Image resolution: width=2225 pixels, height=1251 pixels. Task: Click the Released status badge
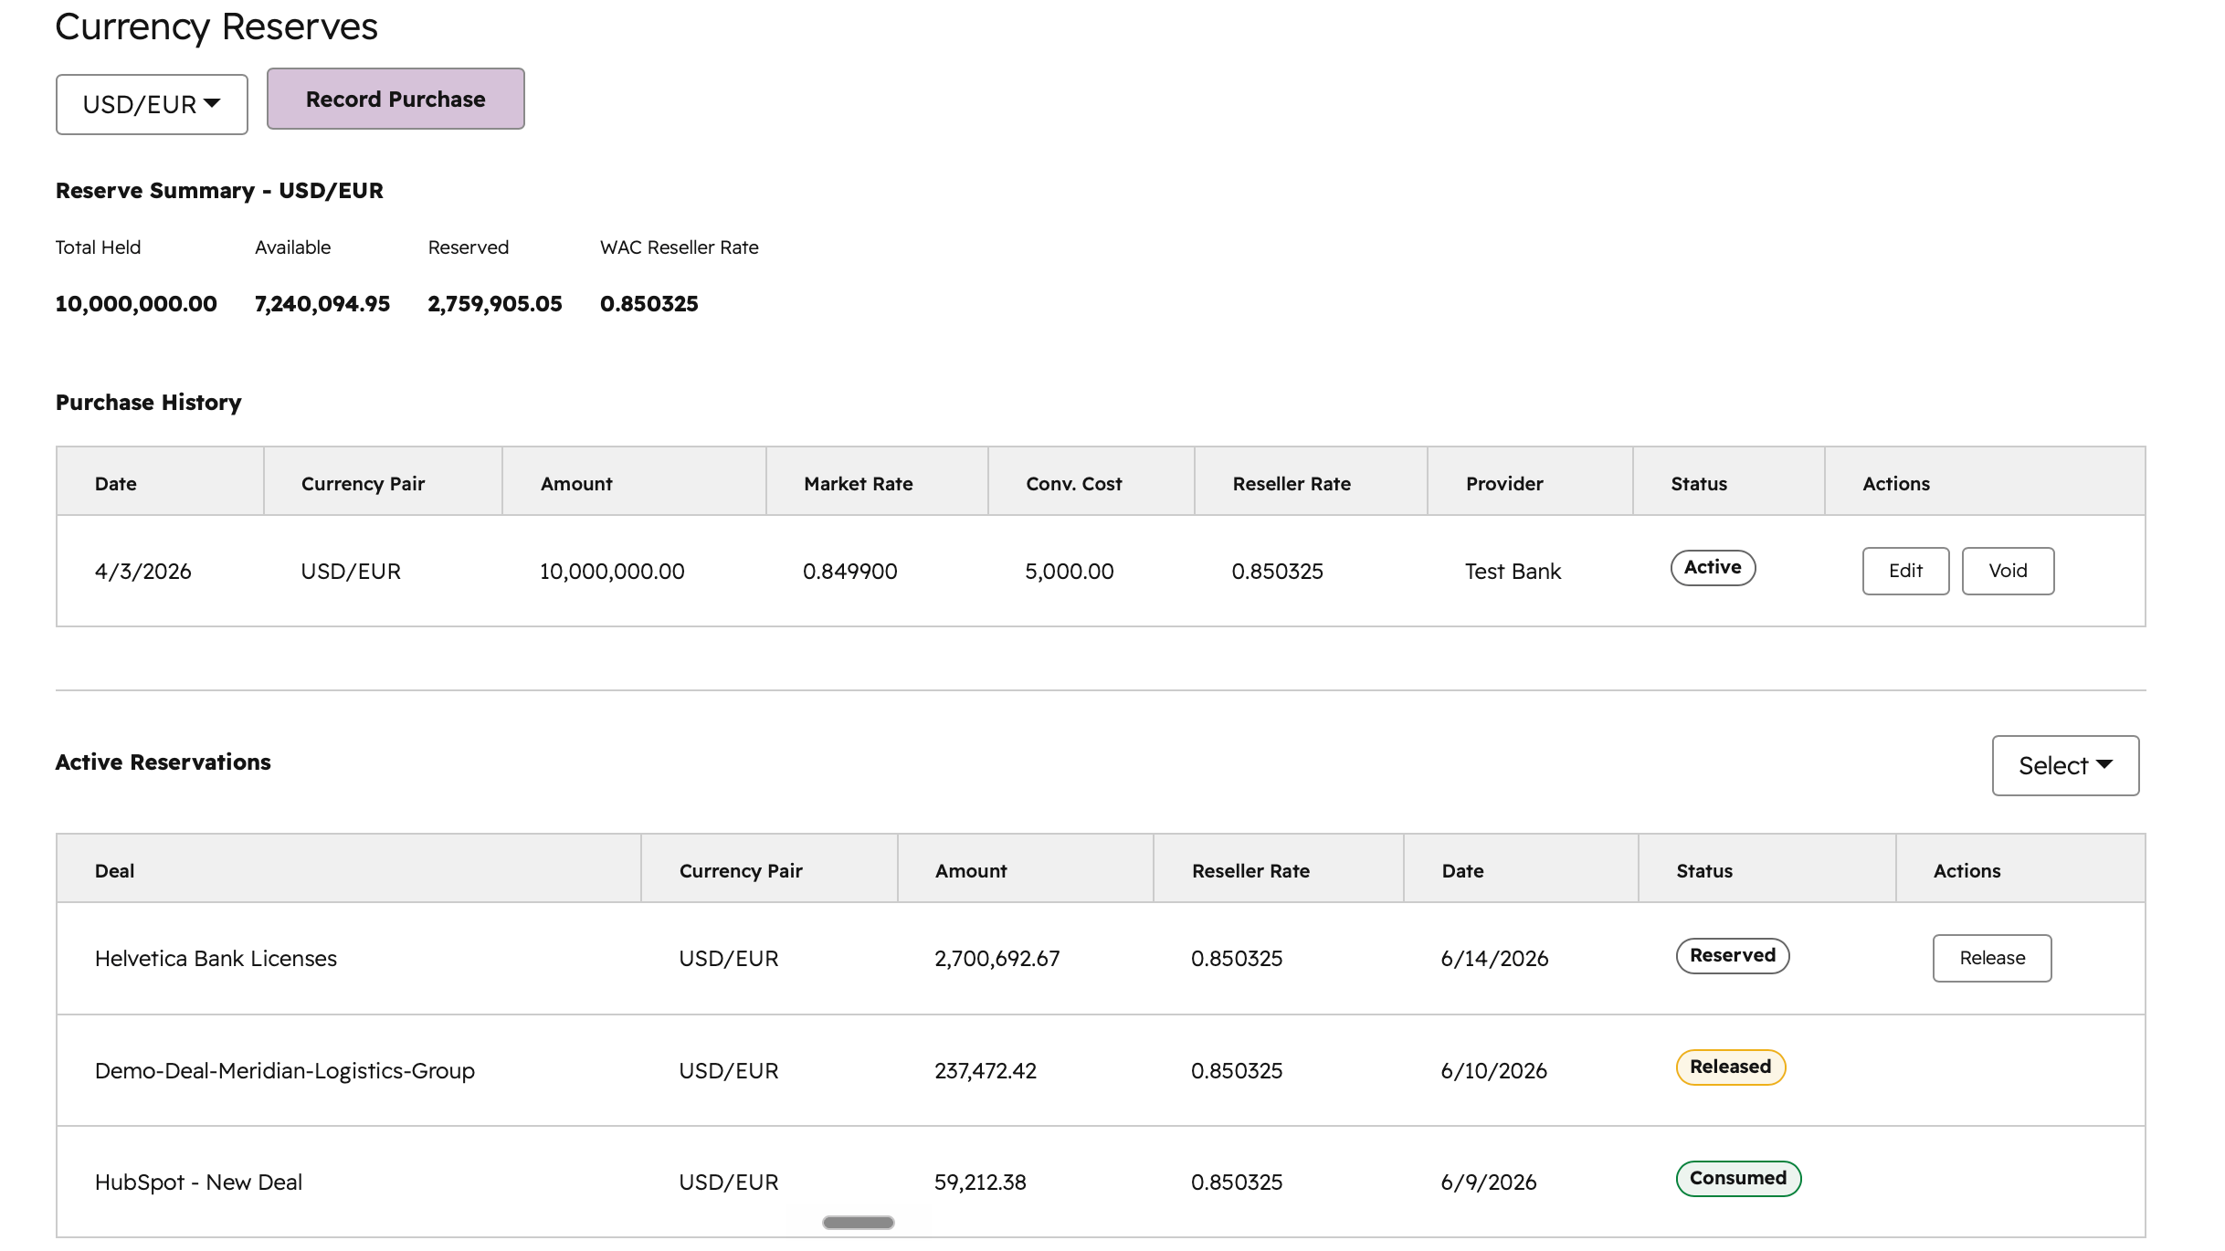point(1730,1067)
